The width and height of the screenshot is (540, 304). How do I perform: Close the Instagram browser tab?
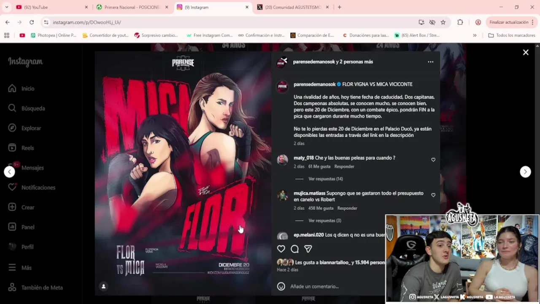[247, 7]
